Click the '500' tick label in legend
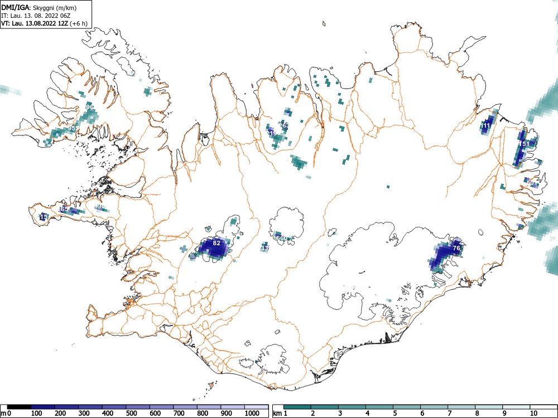Image resolution: width=558 pixels, height=418 pixels. coord(131,414)
